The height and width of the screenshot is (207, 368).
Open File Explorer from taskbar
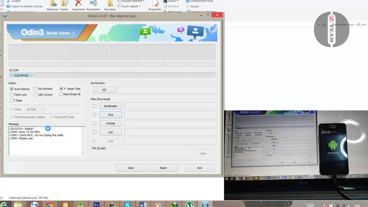tap(18, 205)
